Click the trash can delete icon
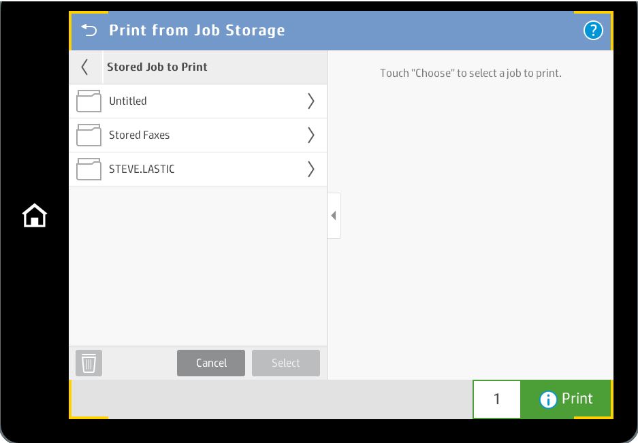Viewport: 638px width, 443px height. [x=89, y=363]
